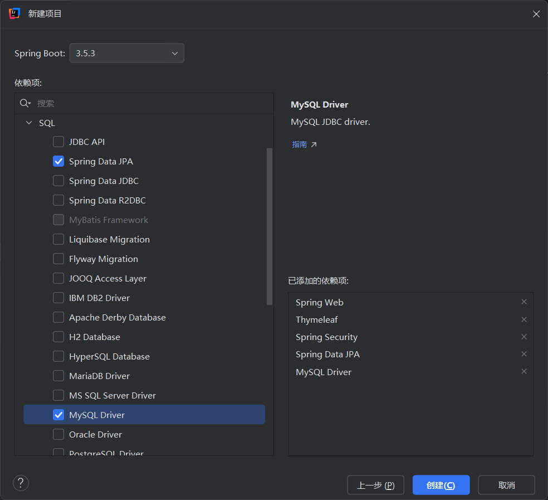Enable the JDBC API checkbox
The width and height of the screenshot is (548, 500).
pos(58,142)
